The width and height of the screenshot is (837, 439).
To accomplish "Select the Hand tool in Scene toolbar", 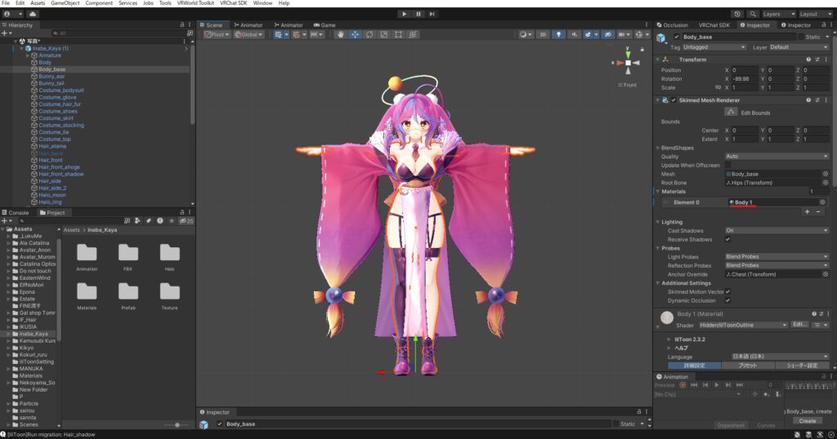I will pos(341,35).
